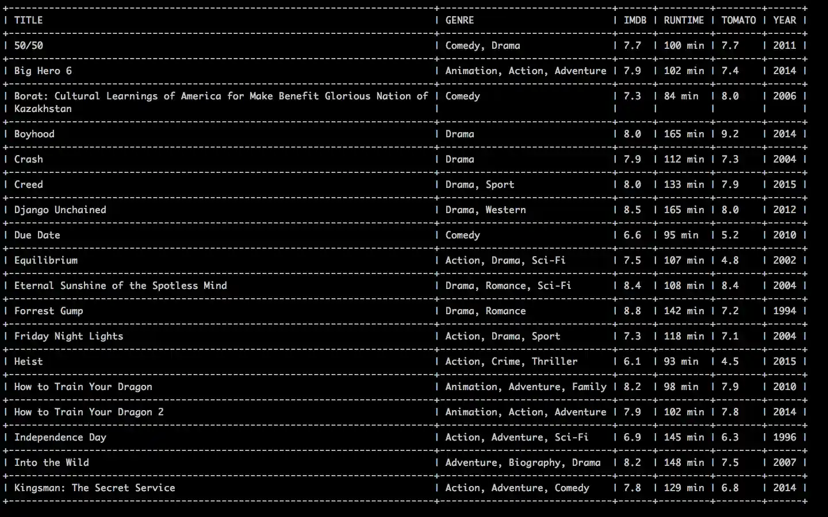Click the year 2011 for 50/50
This screenshot has width=828, height=517.
point(784,45)
